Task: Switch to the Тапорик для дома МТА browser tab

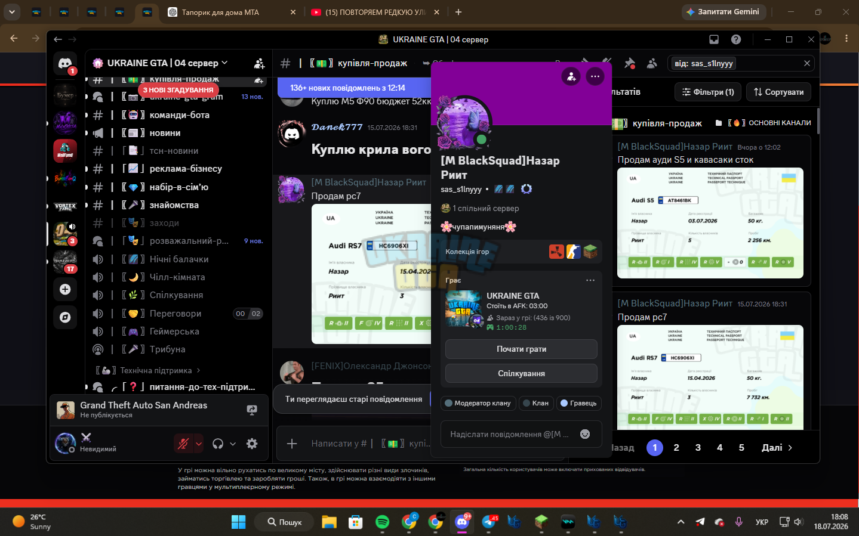Action: pos(230,12)
